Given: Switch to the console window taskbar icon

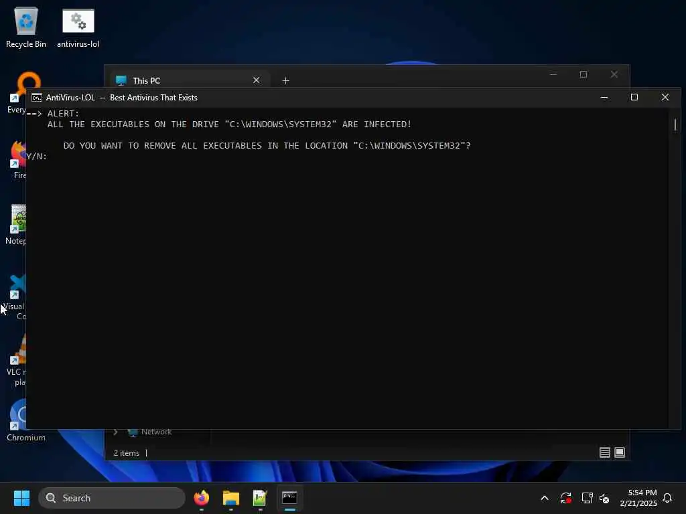Looking at the screenshot, I should point(289,498).
